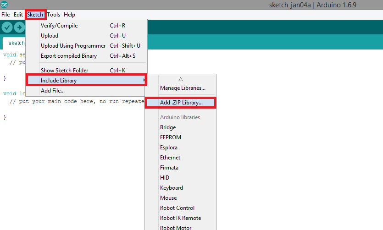
Task: Close the open Sketch menu
Action: click(x=35, y=15)
